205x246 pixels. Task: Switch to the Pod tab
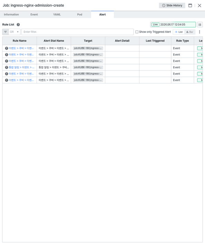[x=80, y=14]
